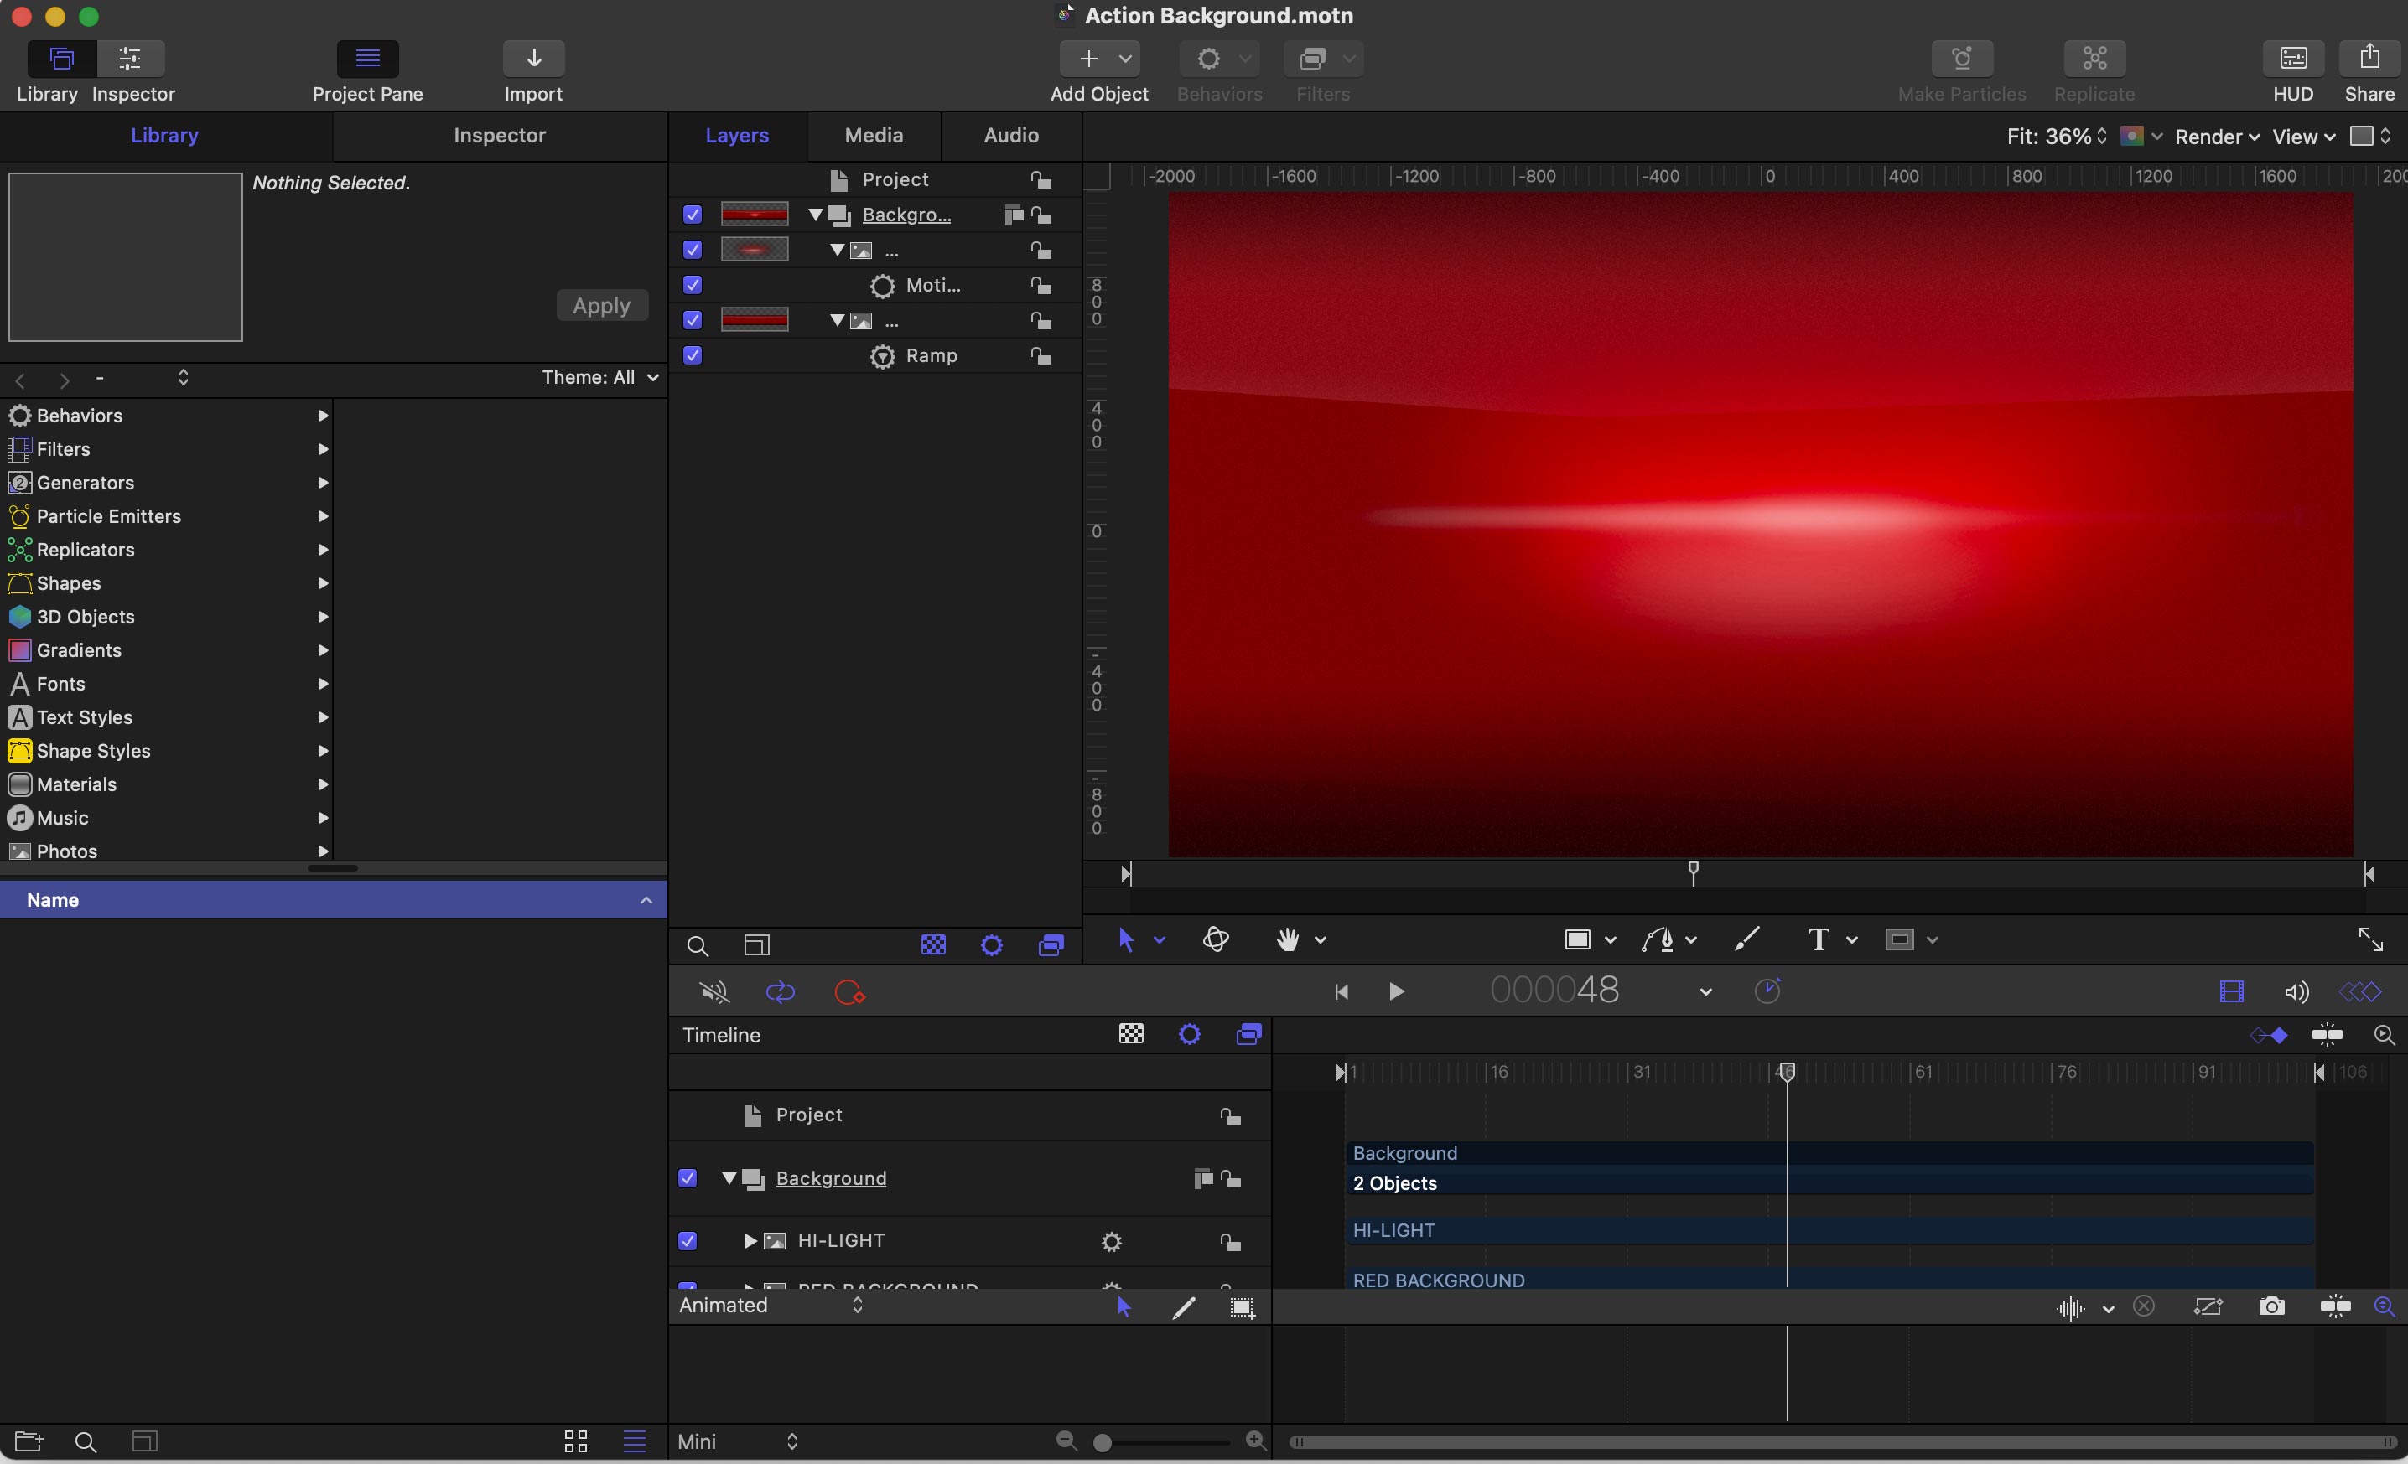2408x1464 pixels.
Task: Toggle HI-LIGHT checkbox in Timeline
Action: click(x=687, y=1241)
